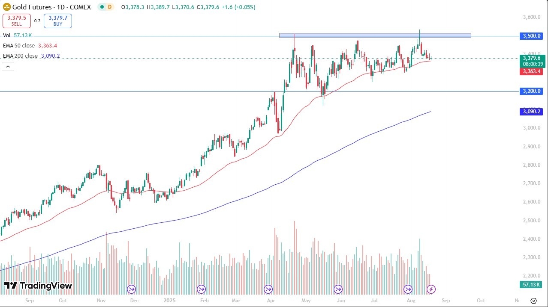Open chart settings via the gear icon
The image size is (548, 307).
533,301
